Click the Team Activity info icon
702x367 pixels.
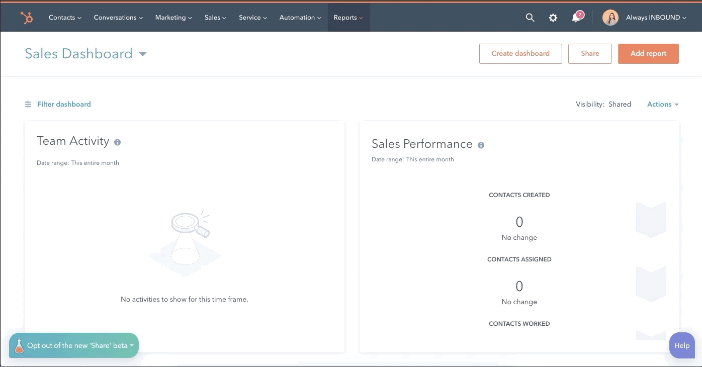tap(117, 142)
